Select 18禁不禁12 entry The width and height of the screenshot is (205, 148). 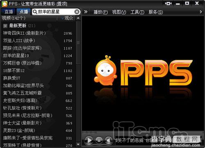tap(38, 71)
